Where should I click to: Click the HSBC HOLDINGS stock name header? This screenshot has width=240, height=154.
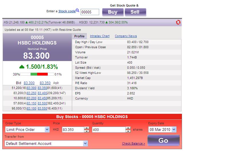click(37, 43)
